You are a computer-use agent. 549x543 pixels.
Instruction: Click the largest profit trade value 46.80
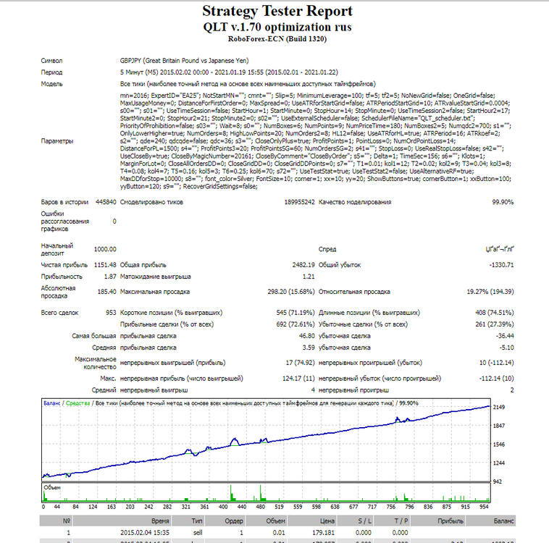point(306,336)
